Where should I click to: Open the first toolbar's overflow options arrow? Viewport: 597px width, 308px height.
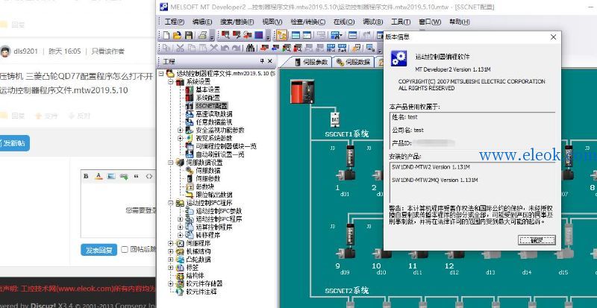coord(212,36)
